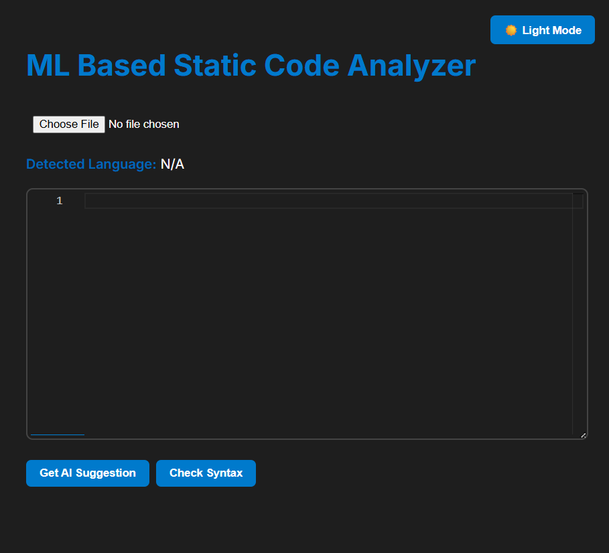Click the "Detected Language:" label
The width and height of the screenshot is (609, 553).
[x=91, y=165]
